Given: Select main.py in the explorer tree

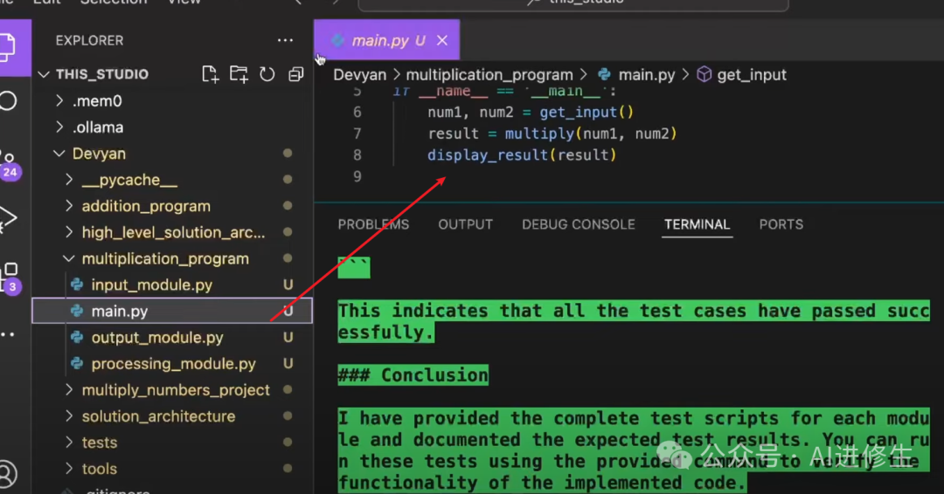Looking at the screenshot, I should click(x=172, y=311).
